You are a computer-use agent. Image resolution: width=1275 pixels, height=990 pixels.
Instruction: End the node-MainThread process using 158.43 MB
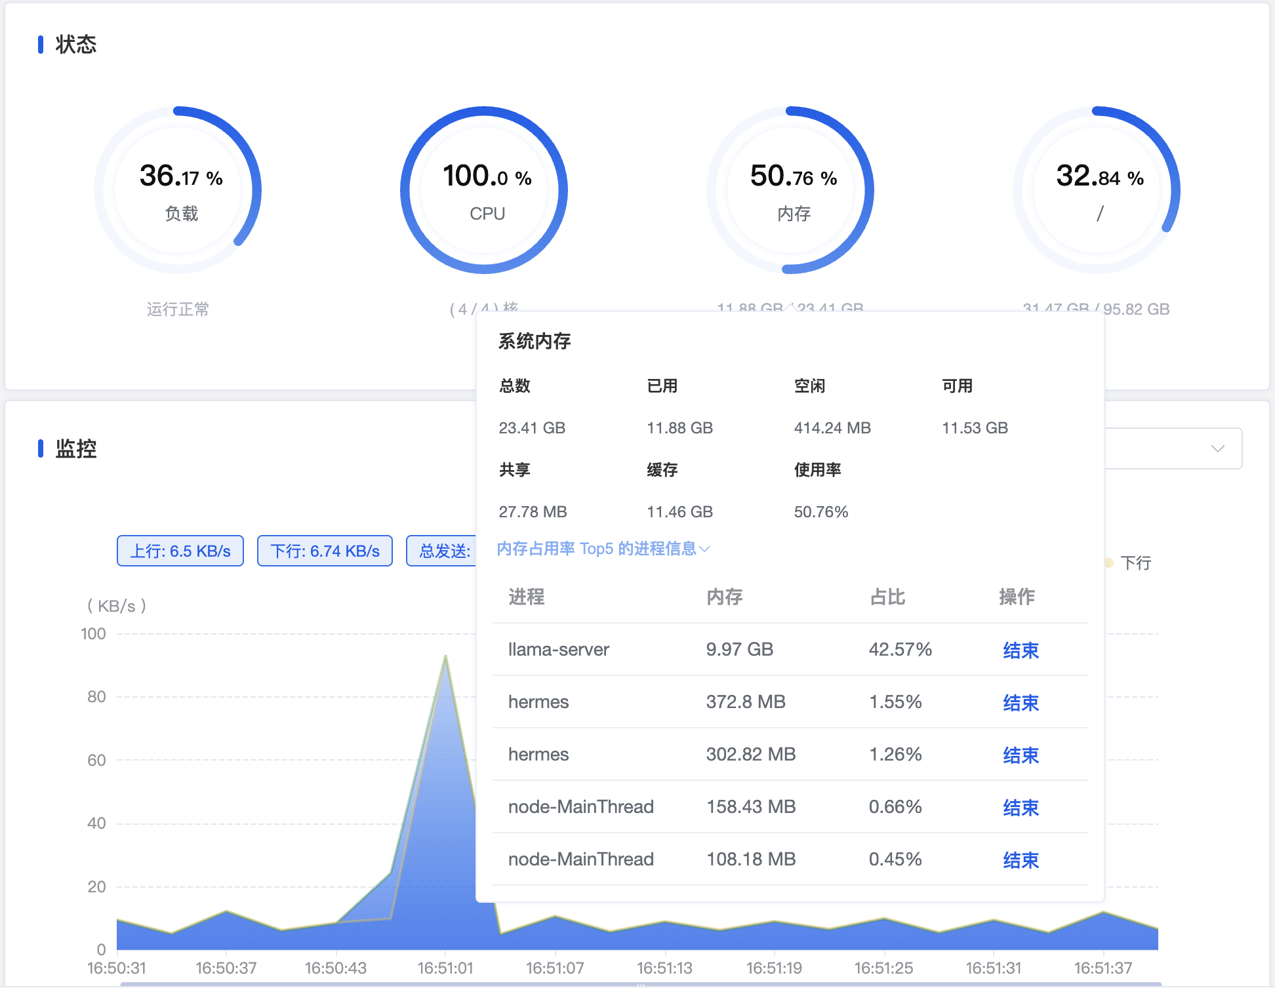tap(1021, 807)
